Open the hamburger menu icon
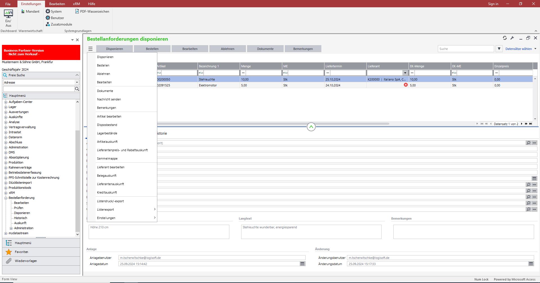540x283 pixels. (90, 49)
